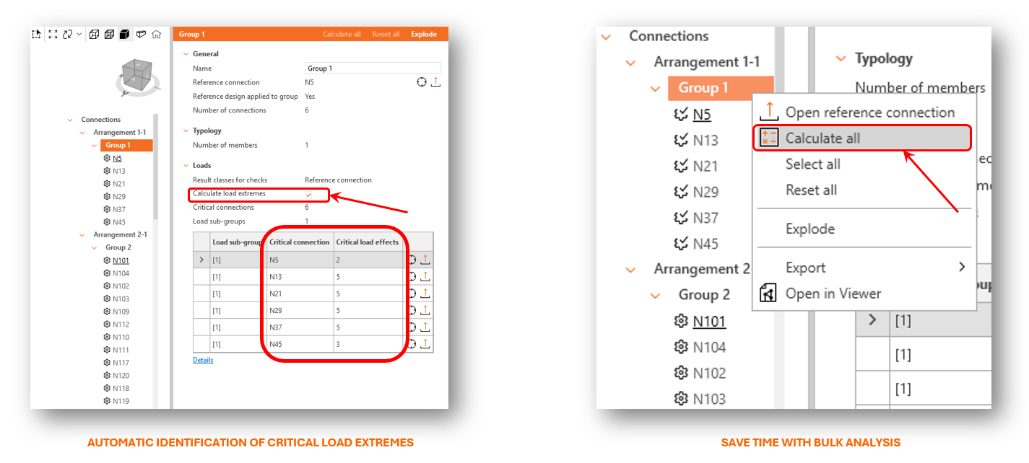The width and height of the screenshot is (1029, 463).
Task: Collapse the Loads section
Action: 186,165
